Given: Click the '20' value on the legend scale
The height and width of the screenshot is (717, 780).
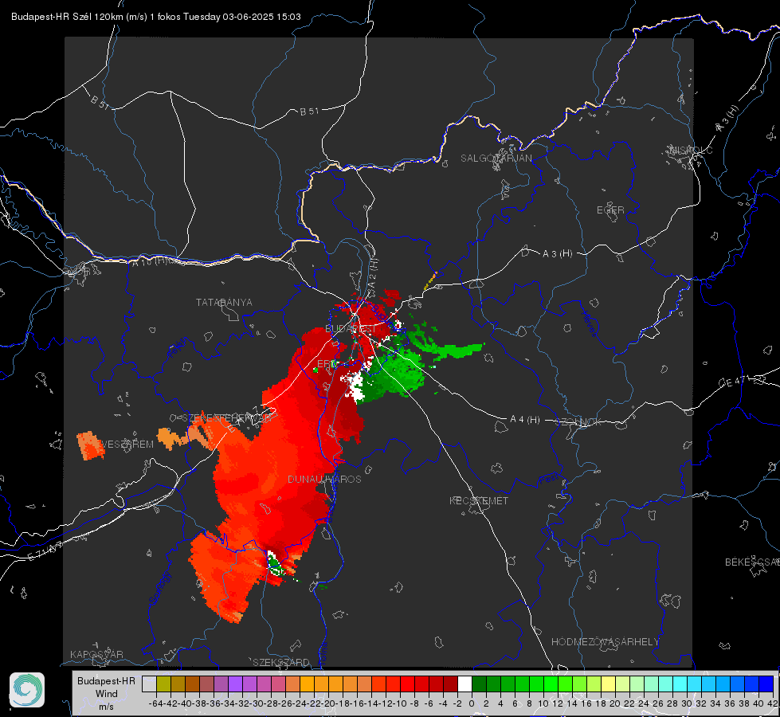Looking at the screenshot, I should [615, 703].
